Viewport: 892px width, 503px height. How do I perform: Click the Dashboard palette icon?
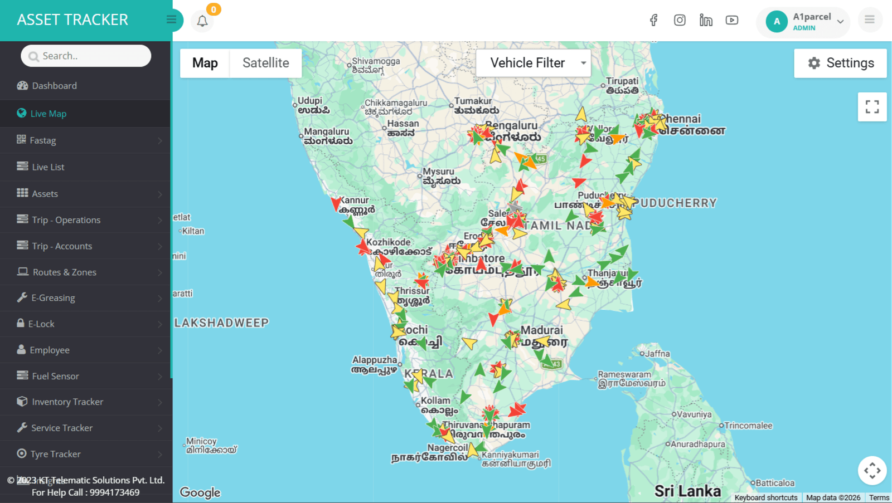22,85
